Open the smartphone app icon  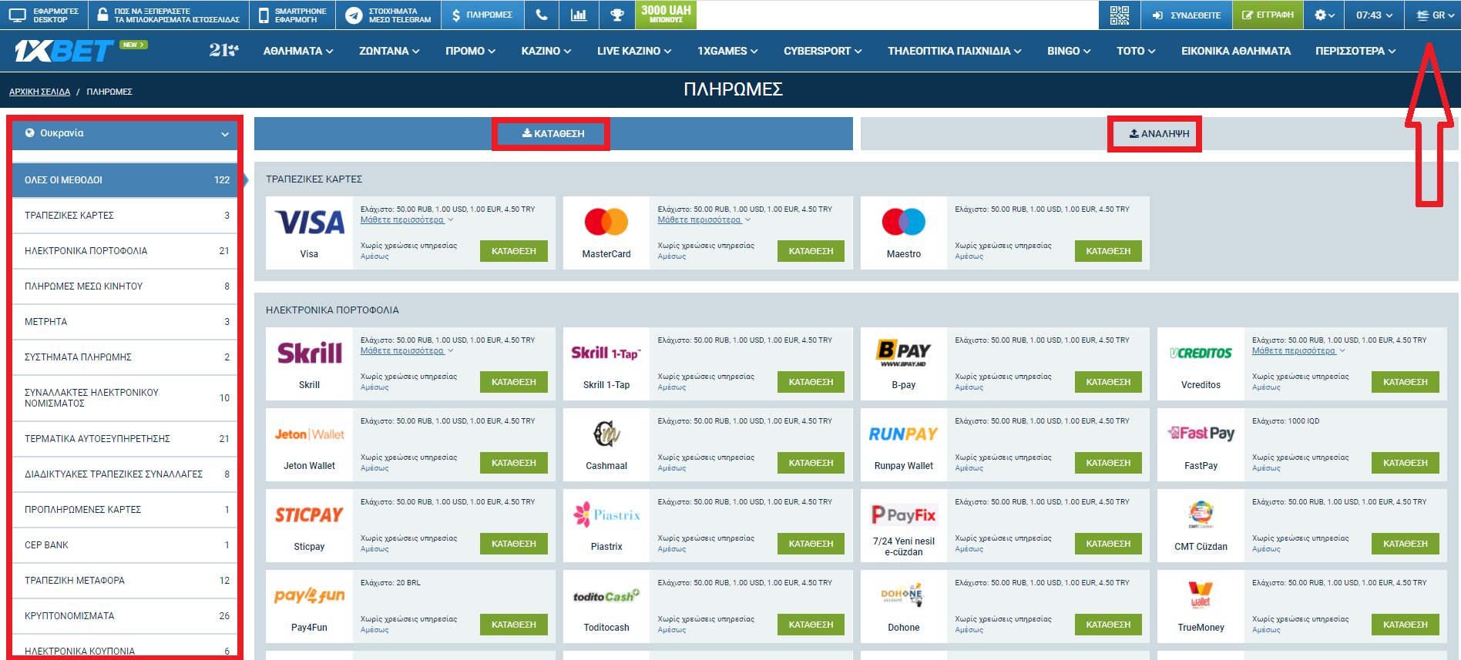[264, 15]
